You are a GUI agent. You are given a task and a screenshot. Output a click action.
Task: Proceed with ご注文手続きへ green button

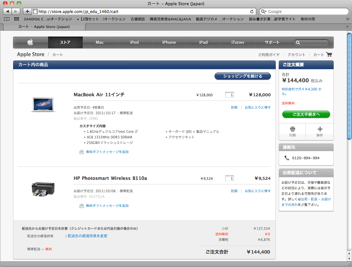306,114
